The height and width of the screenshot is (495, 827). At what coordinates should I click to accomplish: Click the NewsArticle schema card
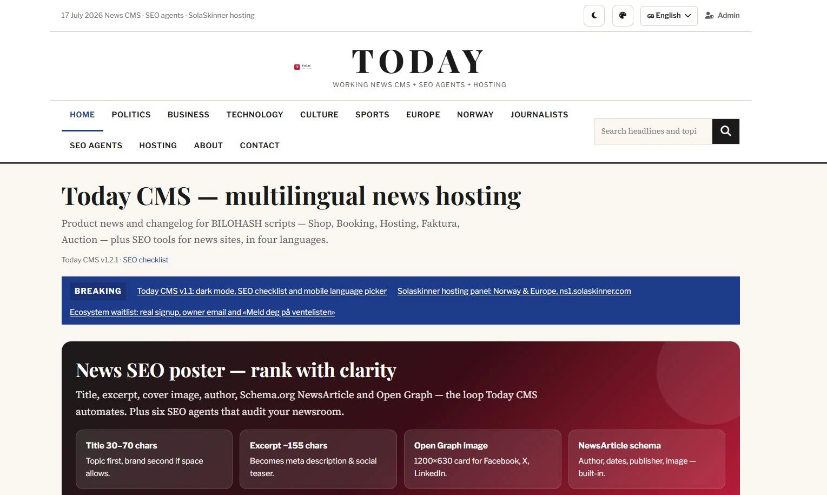click(646, 459)
